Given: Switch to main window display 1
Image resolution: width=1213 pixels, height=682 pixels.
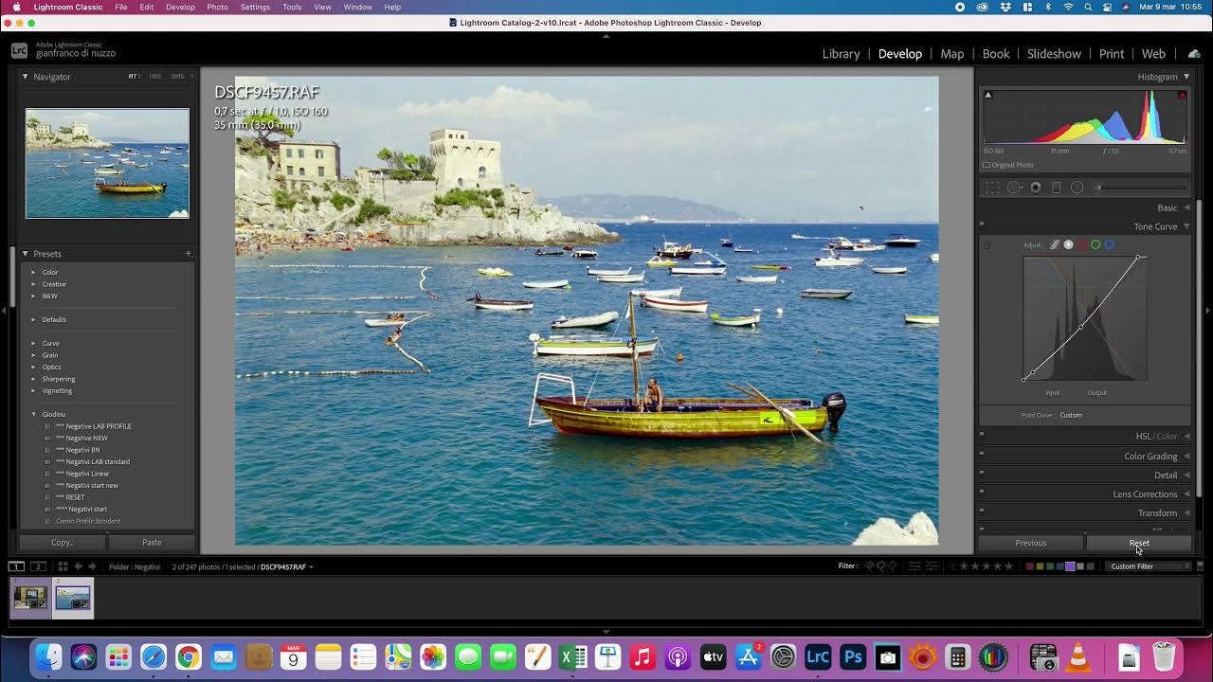Looking at the screenshot, I should pos(16,566).
